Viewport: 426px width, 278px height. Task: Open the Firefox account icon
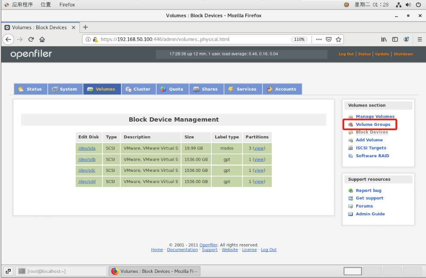pyautogui.click(x=406, y=40)
